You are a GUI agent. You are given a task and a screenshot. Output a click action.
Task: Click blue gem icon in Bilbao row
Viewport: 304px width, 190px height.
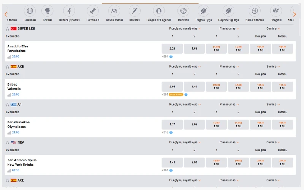coord(186,95)
